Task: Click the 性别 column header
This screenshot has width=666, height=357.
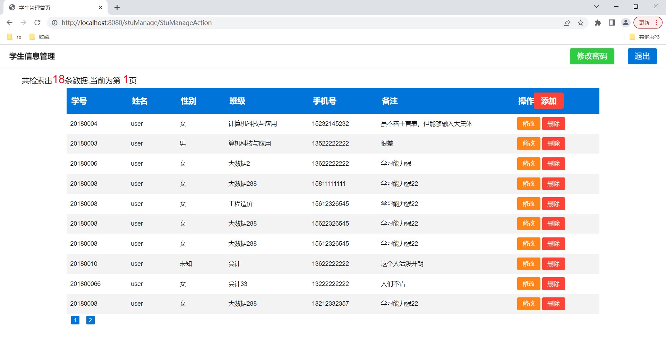Action: pos(188,101)
